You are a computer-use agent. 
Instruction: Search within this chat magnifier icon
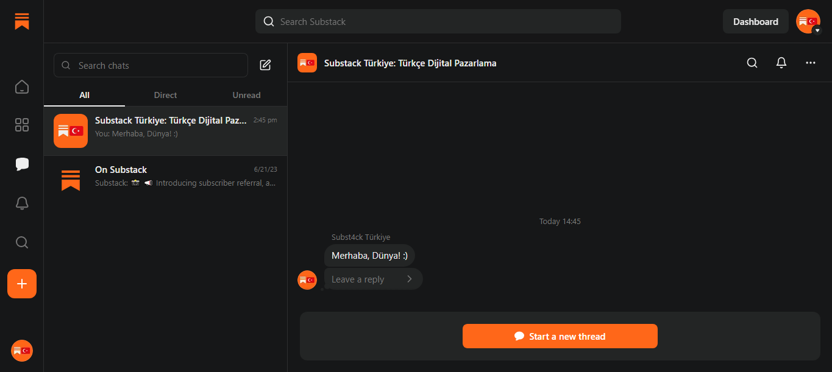point(752,63)
